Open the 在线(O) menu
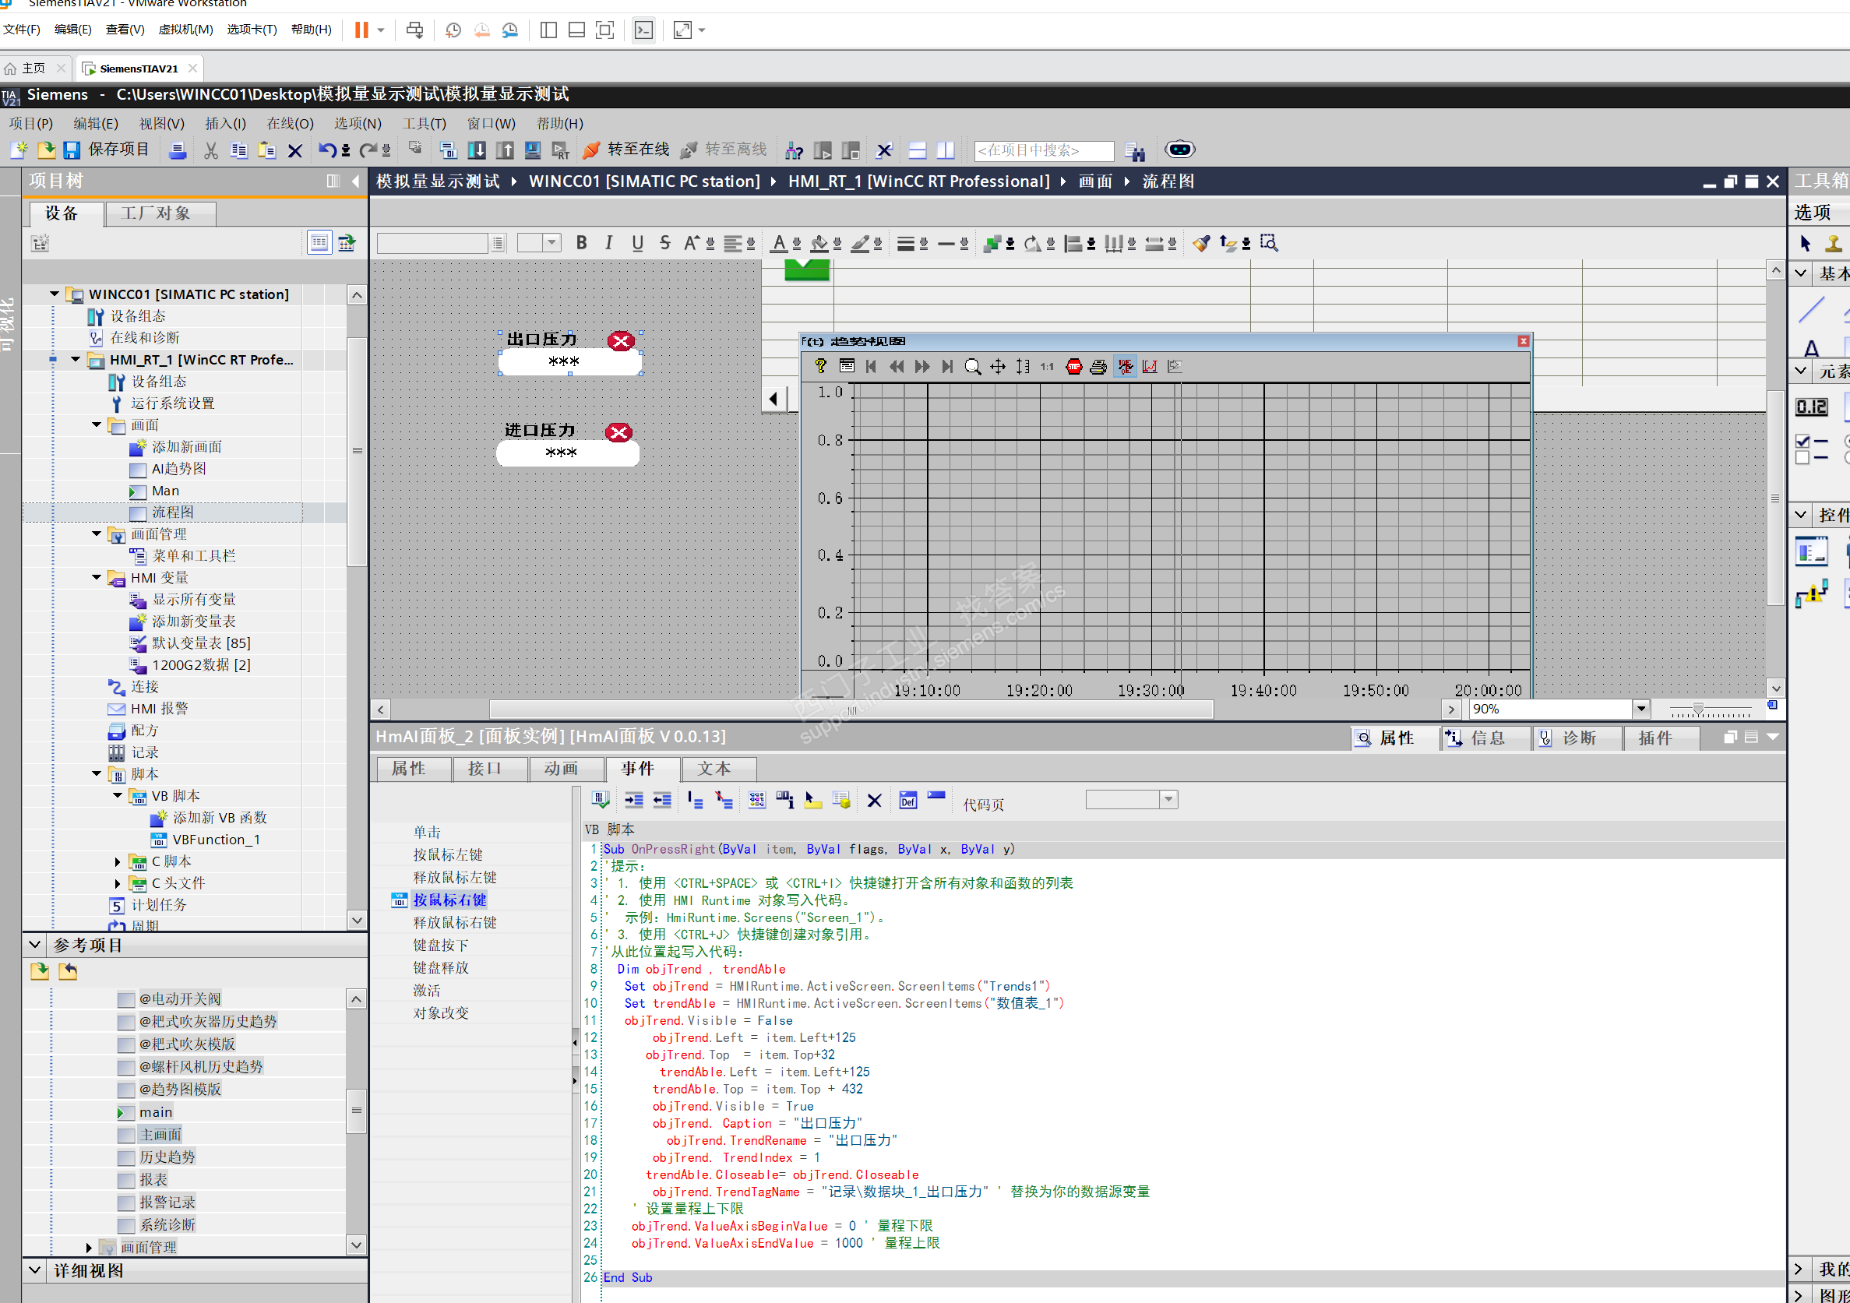Screen dimensions: 1850x1303 click(x=290, y=123)
